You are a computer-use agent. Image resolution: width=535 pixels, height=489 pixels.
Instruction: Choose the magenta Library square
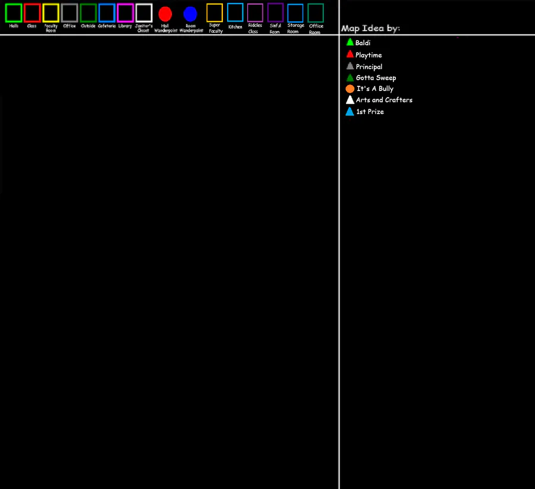125,13
